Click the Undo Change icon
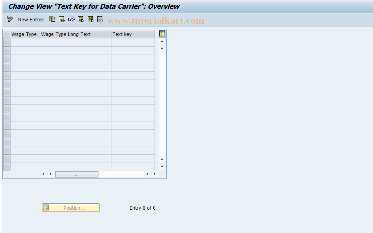This screenshot has width=373, height=233. tap(72, 19)
